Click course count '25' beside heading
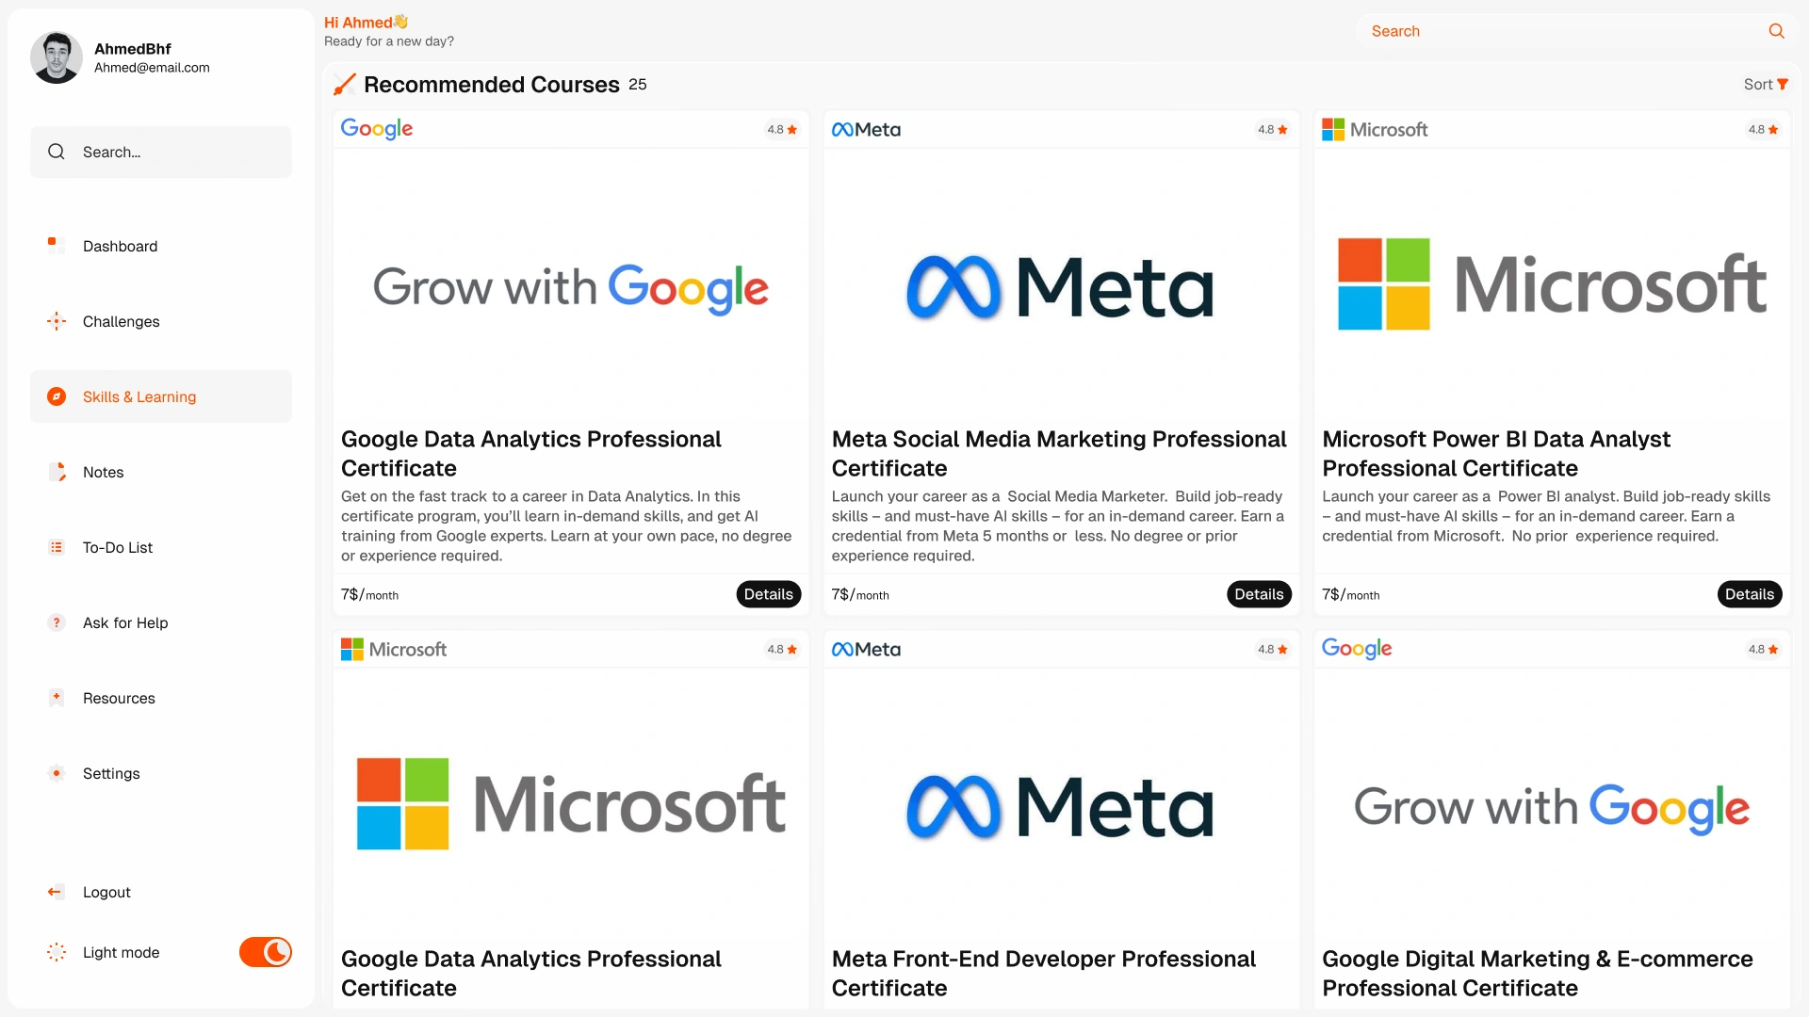Viewport: 1809px width, 1017px height. [x=638, y=85]
